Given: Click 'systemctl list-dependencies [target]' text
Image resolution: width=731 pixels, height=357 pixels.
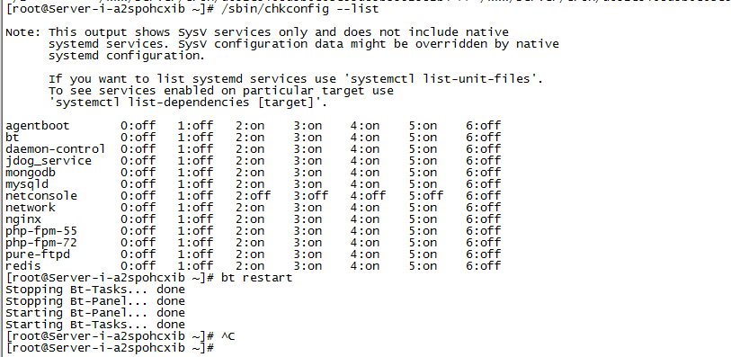Looking at the screenshot, I should click(x=188, y=103).
